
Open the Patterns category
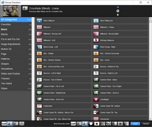(x=16, y=59)
